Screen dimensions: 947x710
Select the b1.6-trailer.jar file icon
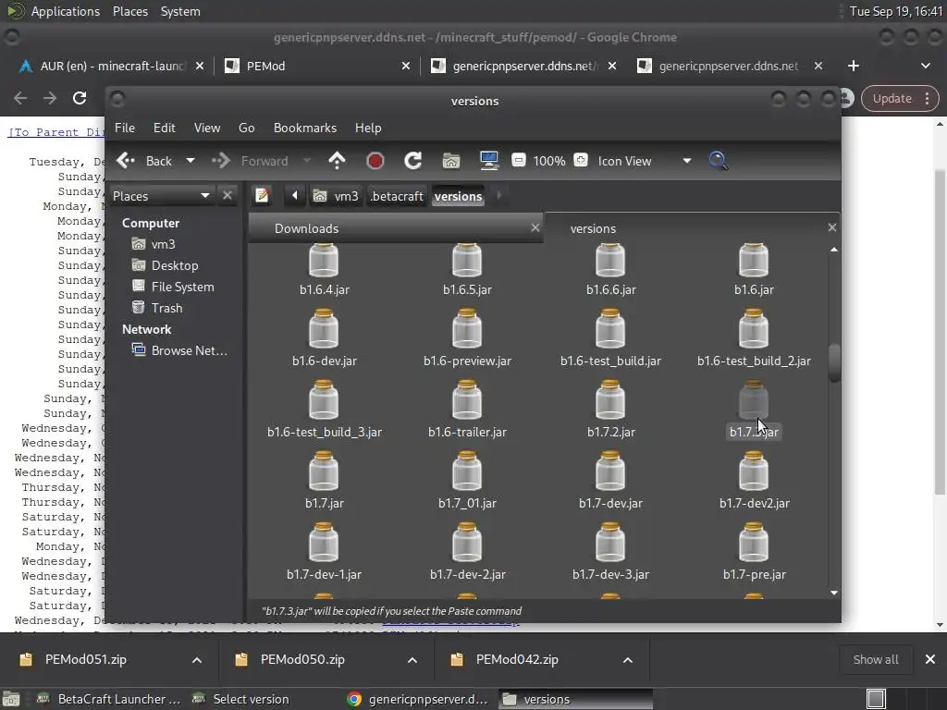[x=467, y=401]
